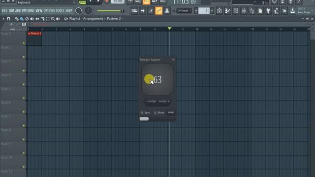Viewport: 315px width, 177px height.
Task: Open the Piano roll view icon
Action: click(227, 11)
